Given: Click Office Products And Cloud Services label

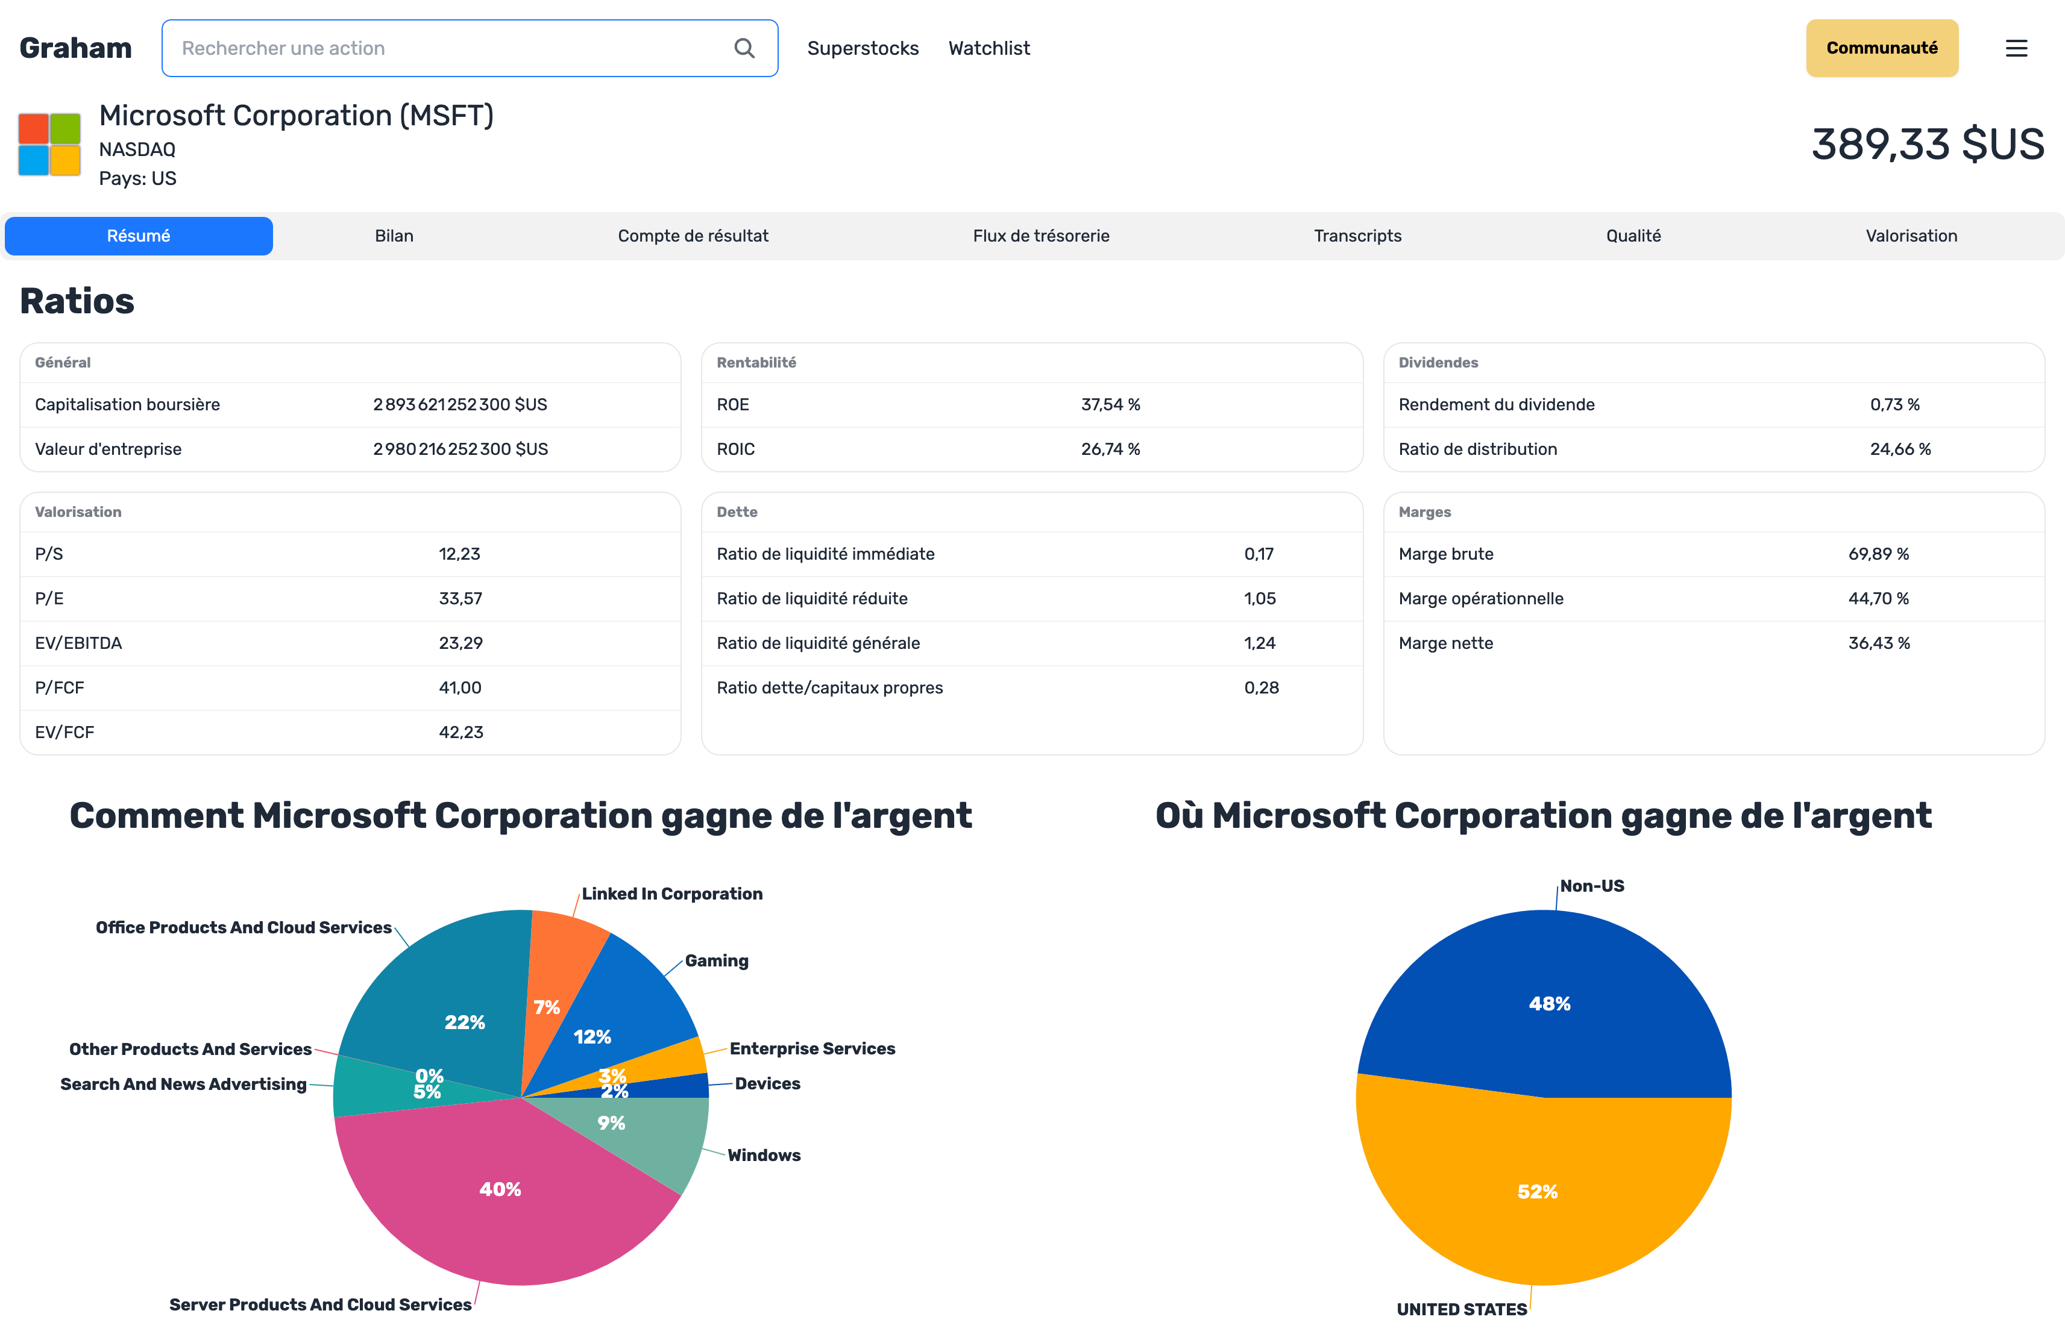Looking at the screenshot, I should [244, 927].
